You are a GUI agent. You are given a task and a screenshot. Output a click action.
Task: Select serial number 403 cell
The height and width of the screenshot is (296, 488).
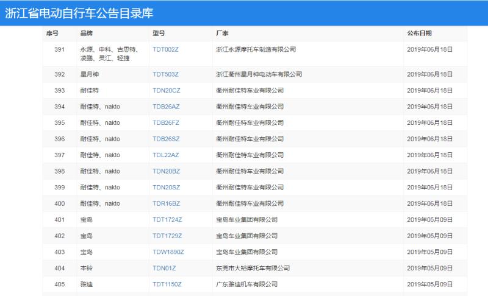[x=59, y=252]
